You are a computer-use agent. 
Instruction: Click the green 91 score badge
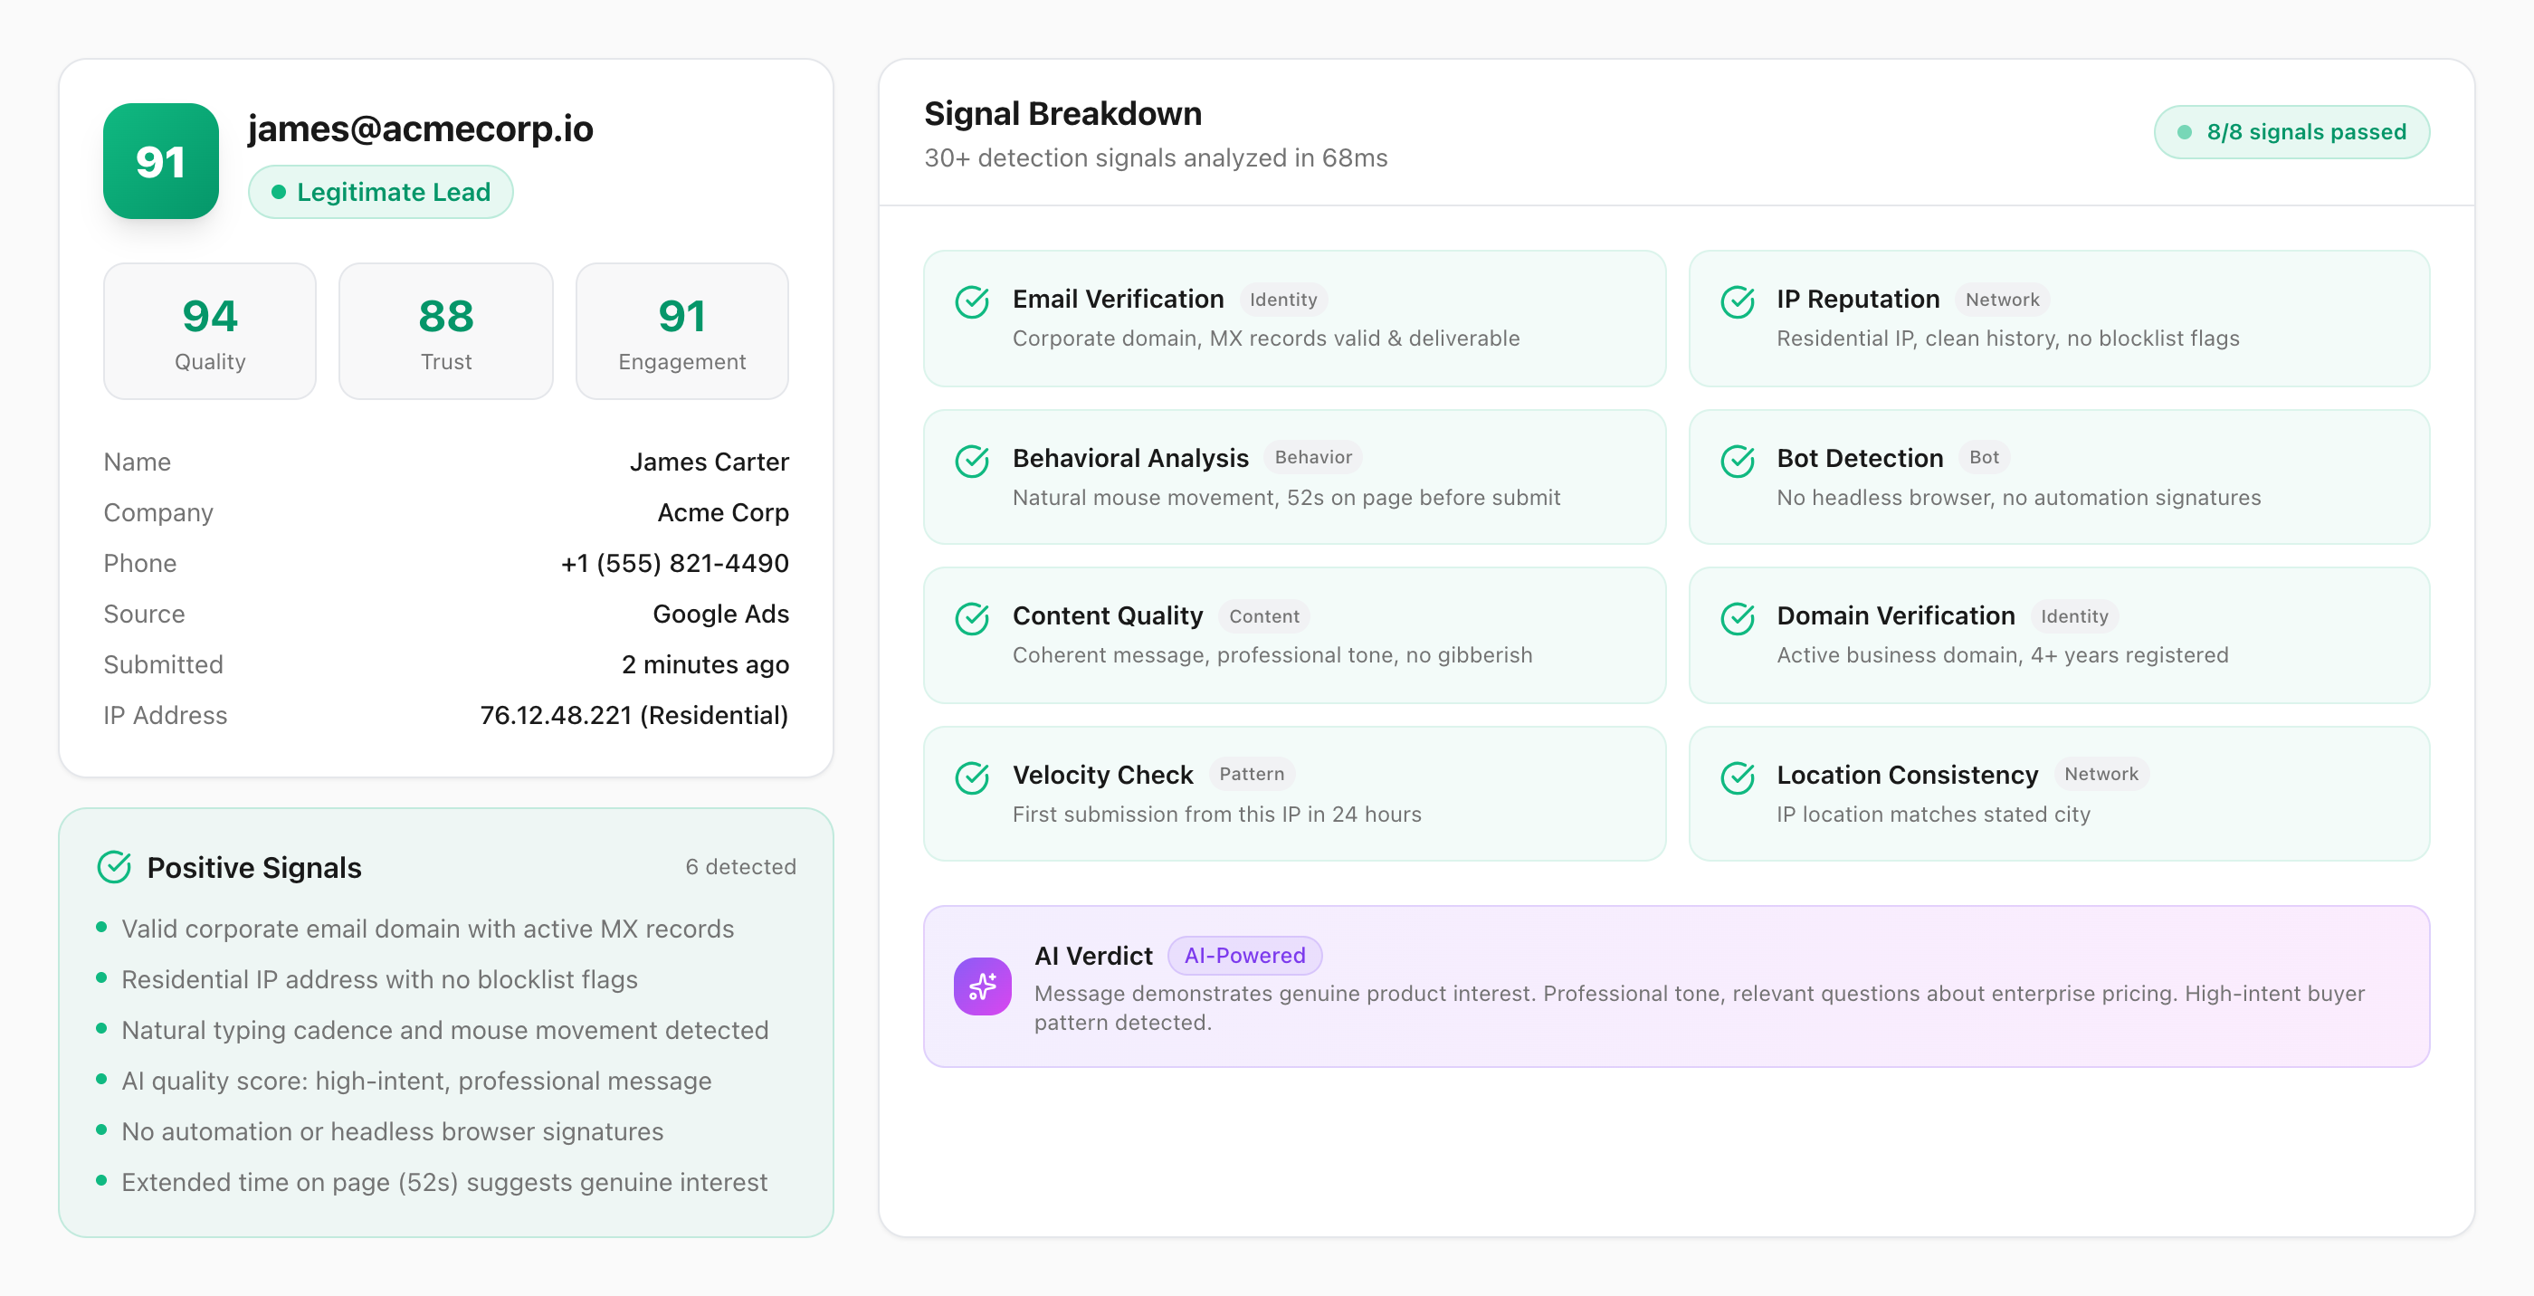(160, 161)
